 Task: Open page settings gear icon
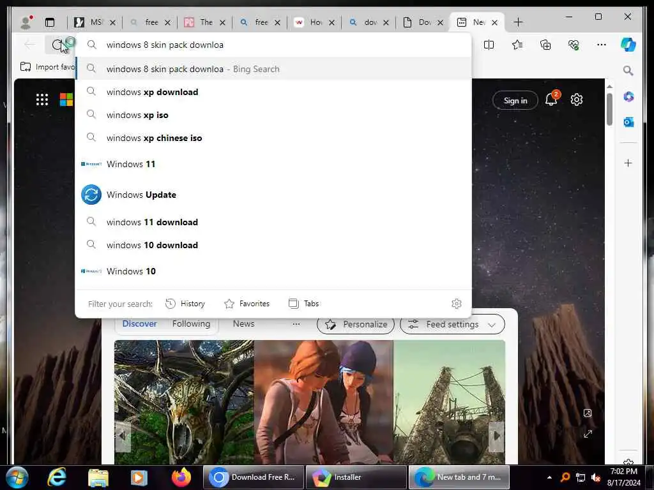pos(577,100)
